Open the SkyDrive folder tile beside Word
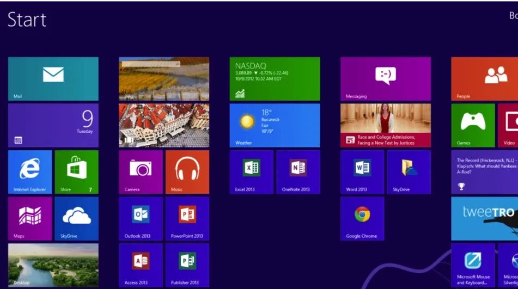The height and width of the screenshot is (289, 518). point(409,172)
